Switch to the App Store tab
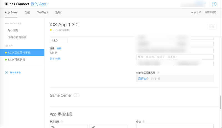 point(11,12)
